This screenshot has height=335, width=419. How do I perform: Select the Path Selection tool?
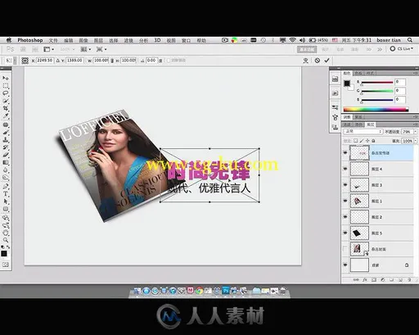click(x=6, y=201)
